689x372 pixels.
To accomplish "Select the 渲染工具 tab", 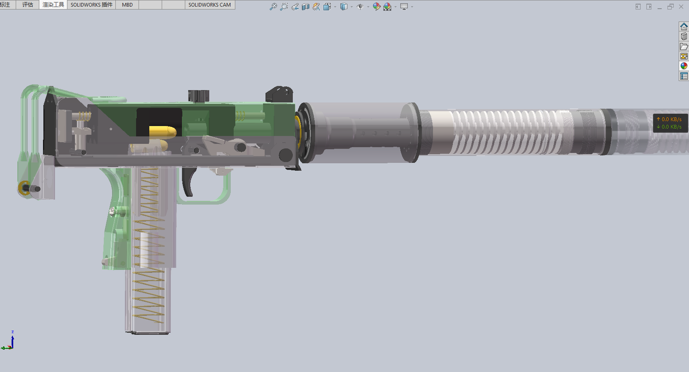I will (53, 5).
